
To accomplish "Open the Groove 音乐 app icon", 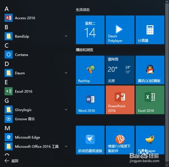I will [x=8, y=119].
